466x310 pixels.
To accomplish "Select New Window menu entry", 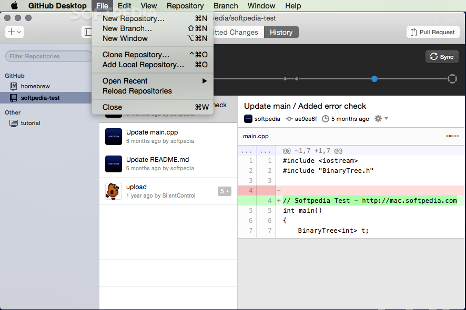I will (153, 38).
